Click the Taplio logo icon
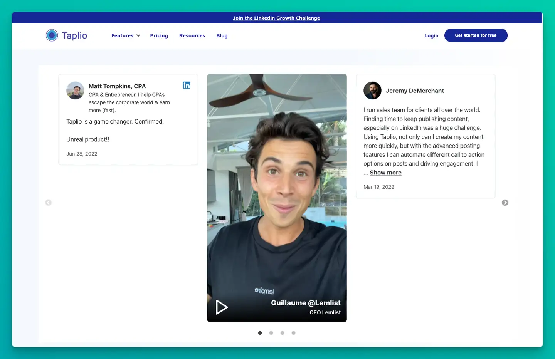The width and height of the screenshot is (555, 359). tap(52, 35)
